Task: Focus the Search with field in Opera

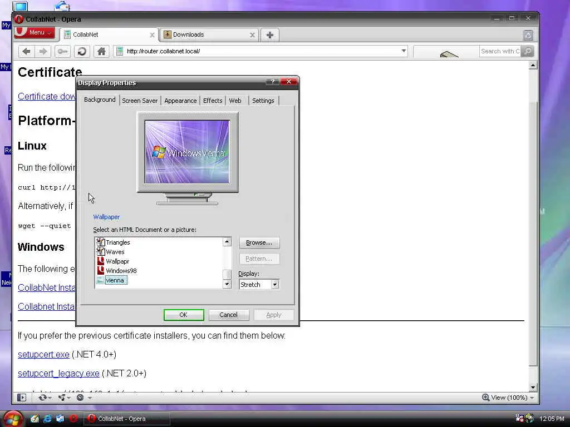Action: [x=500, y=51]
